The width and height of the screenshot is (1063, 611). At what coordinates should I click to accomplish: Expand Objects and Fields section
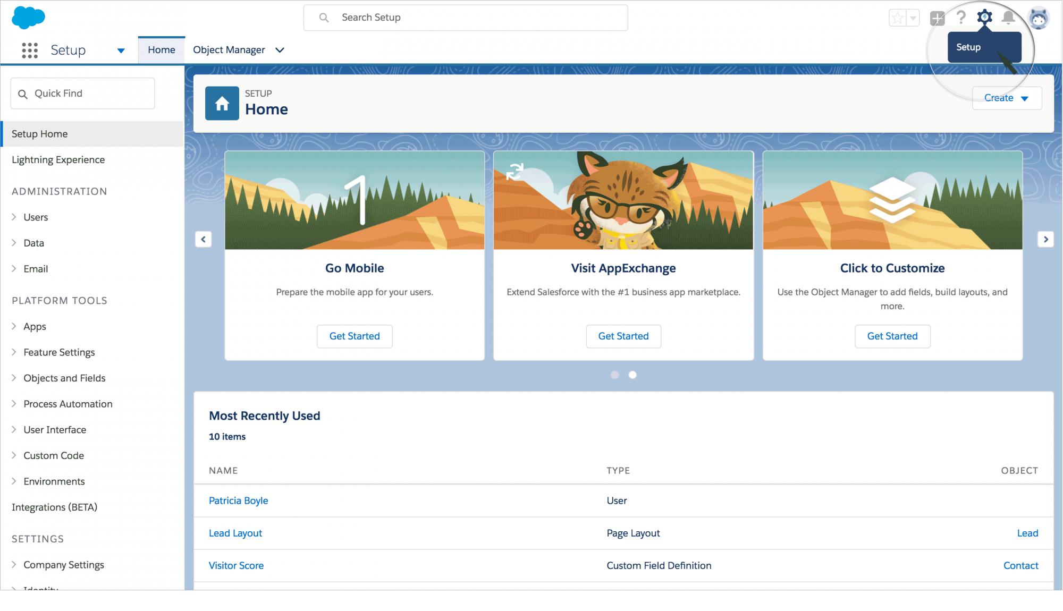click(14, 378)
